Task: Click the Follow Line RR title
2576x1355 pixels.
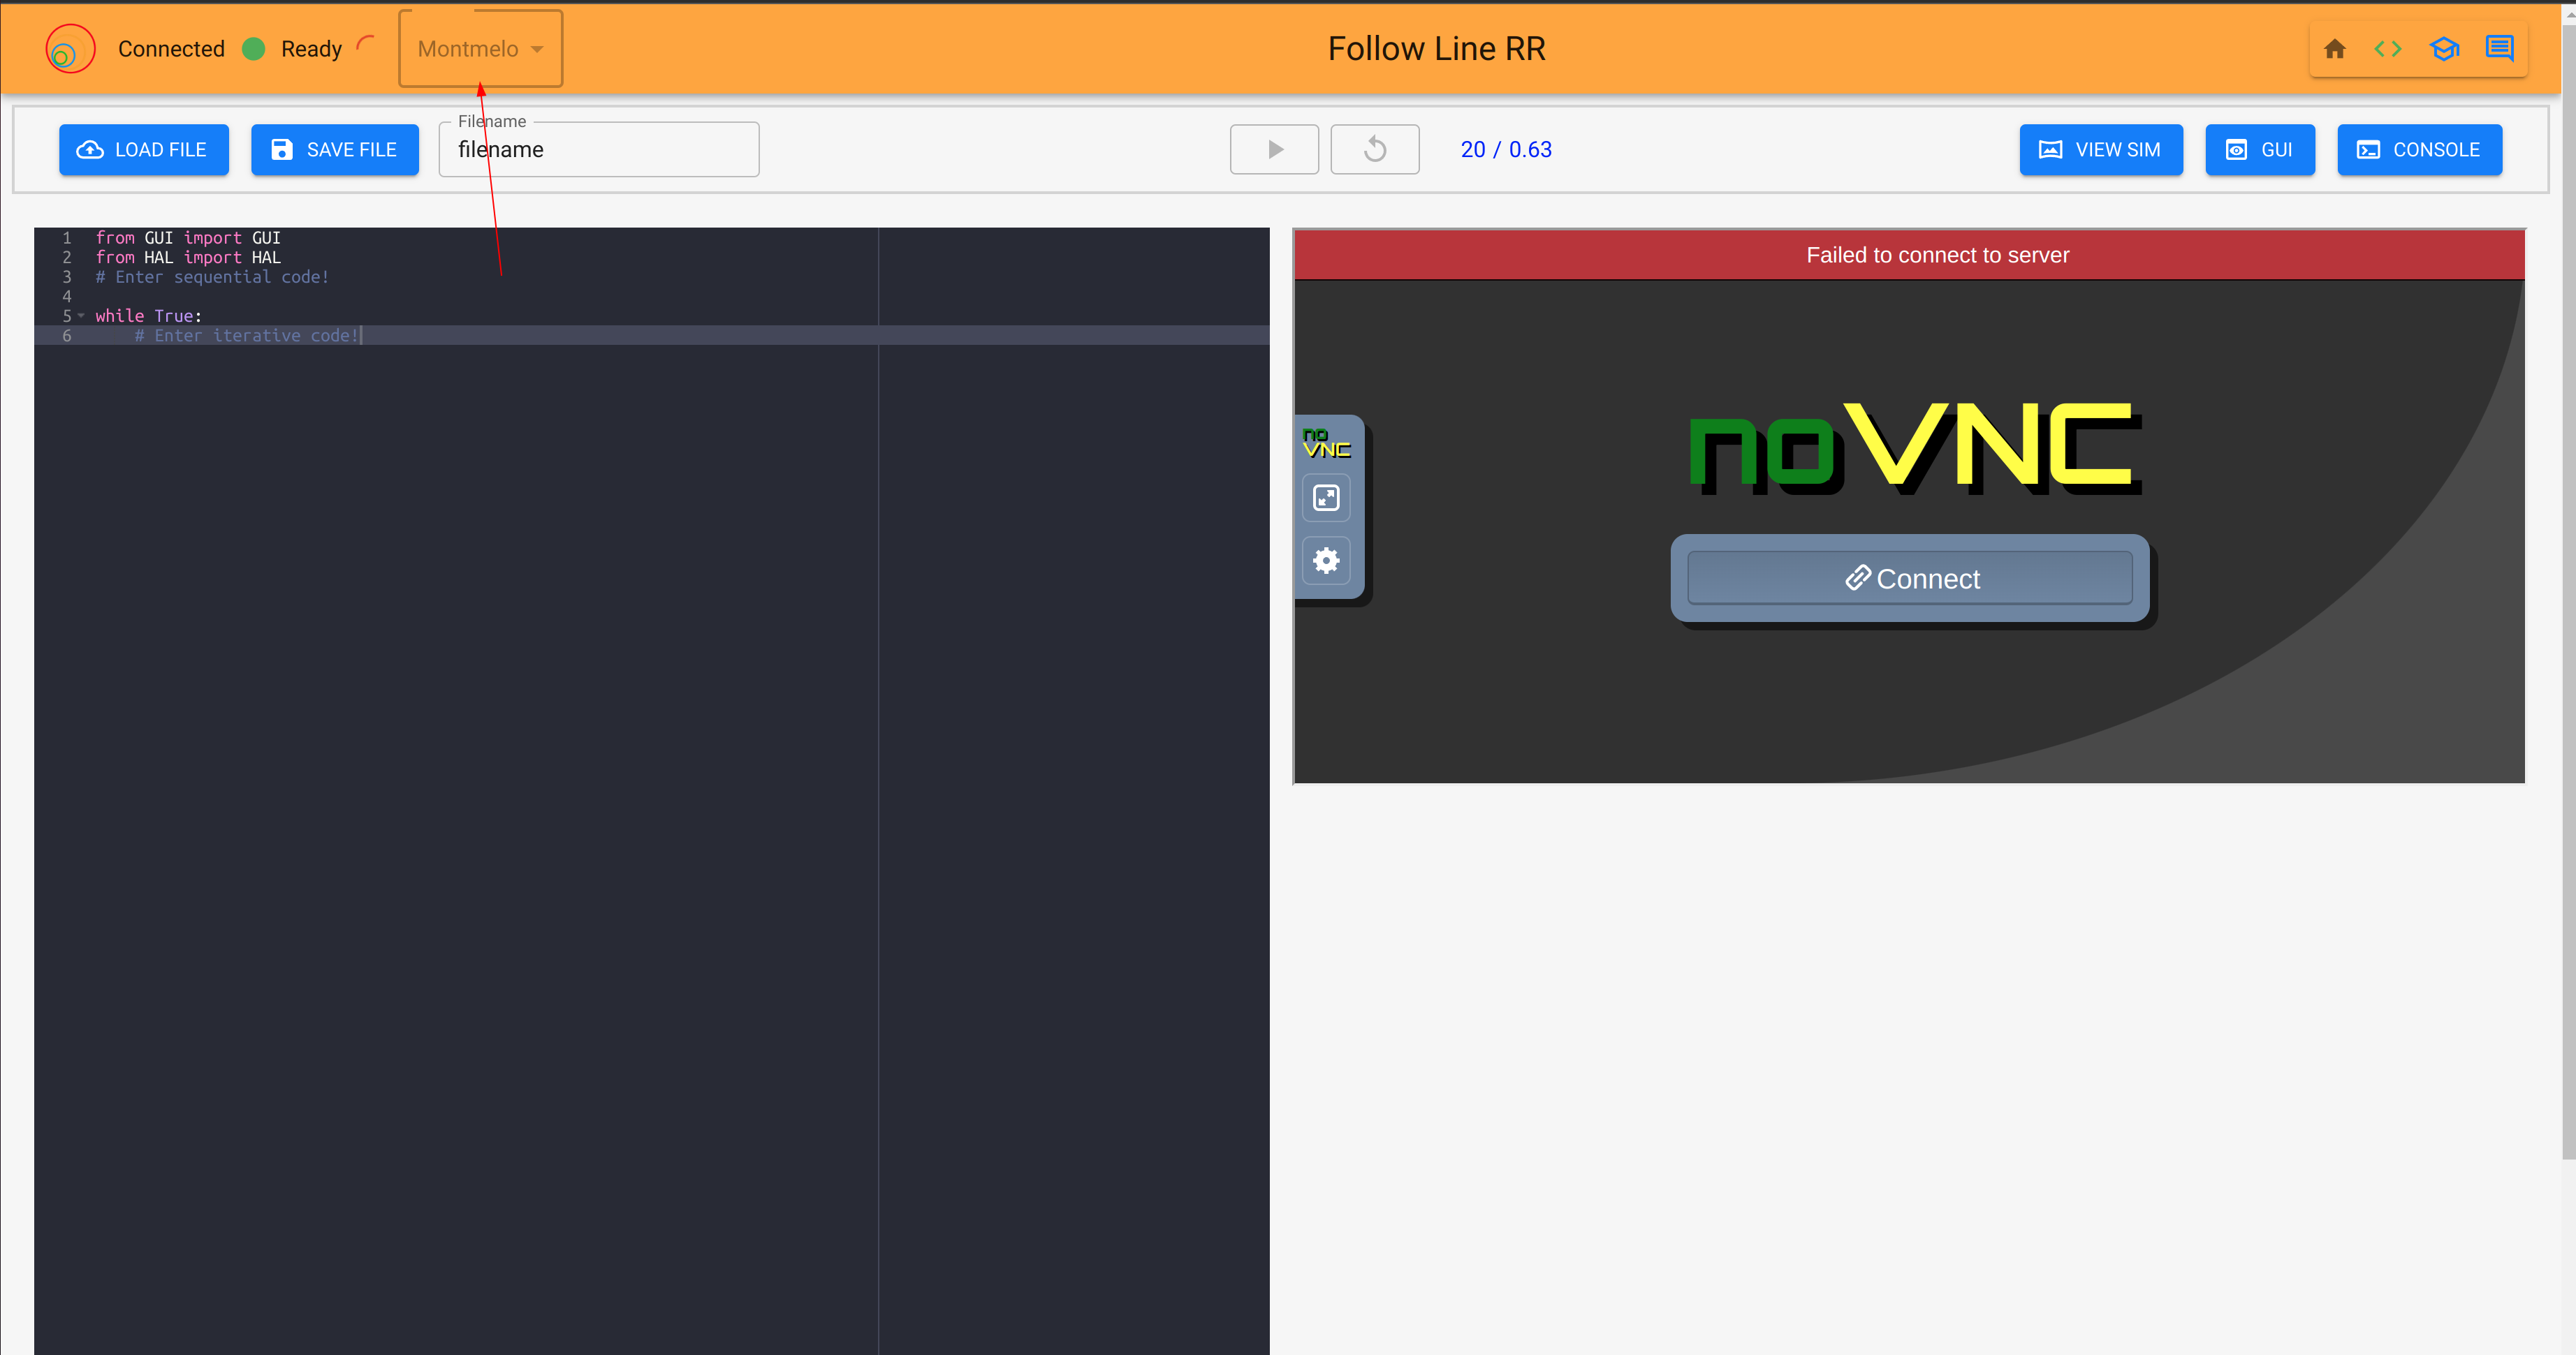Action: (x=1436, y=48)
